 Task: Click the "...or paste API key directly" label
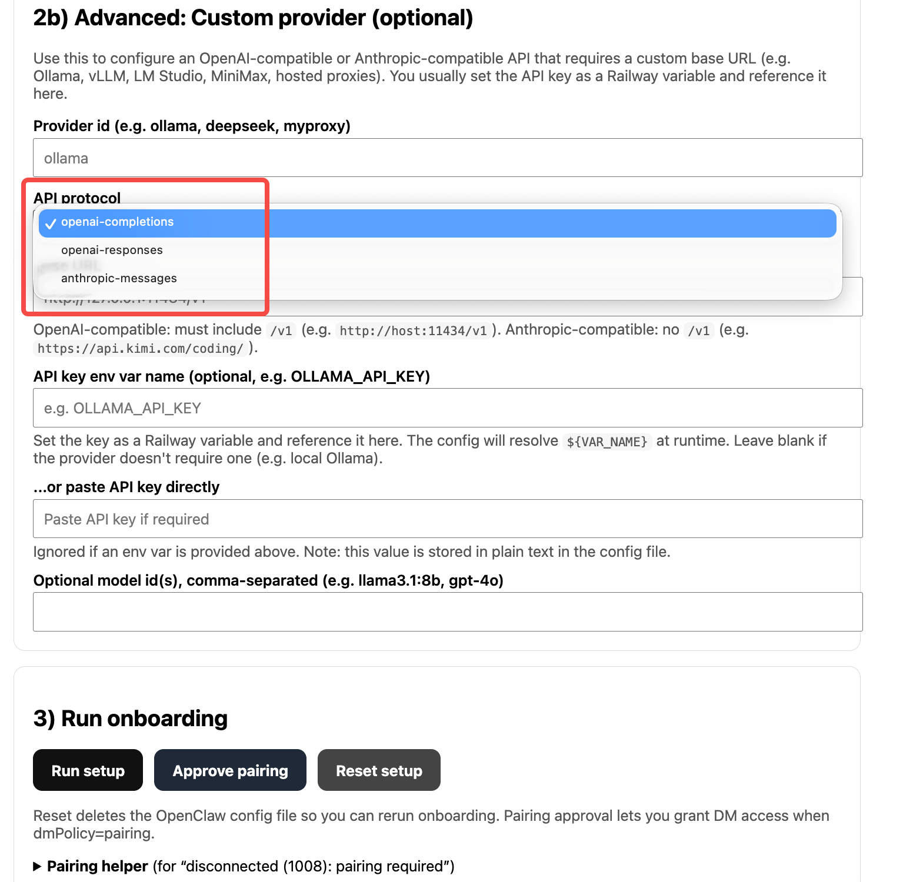[126, 487]
